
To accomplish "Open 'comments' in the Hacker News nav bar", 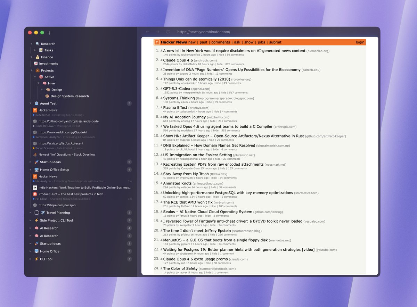I will 221,42.
